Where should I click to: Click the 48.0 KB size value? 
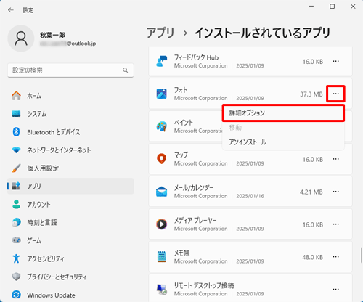tap(312, 257)
